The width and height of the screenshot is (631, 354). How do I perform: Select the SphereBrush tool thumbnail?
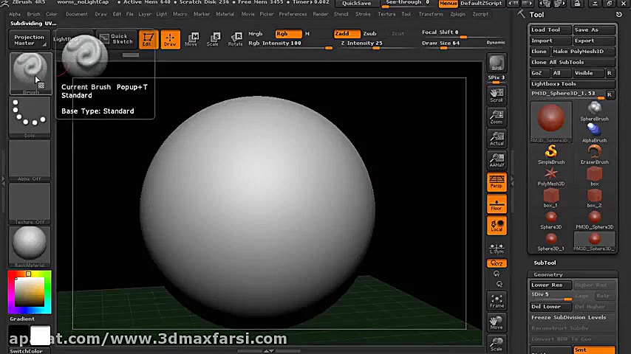point(594,111)
